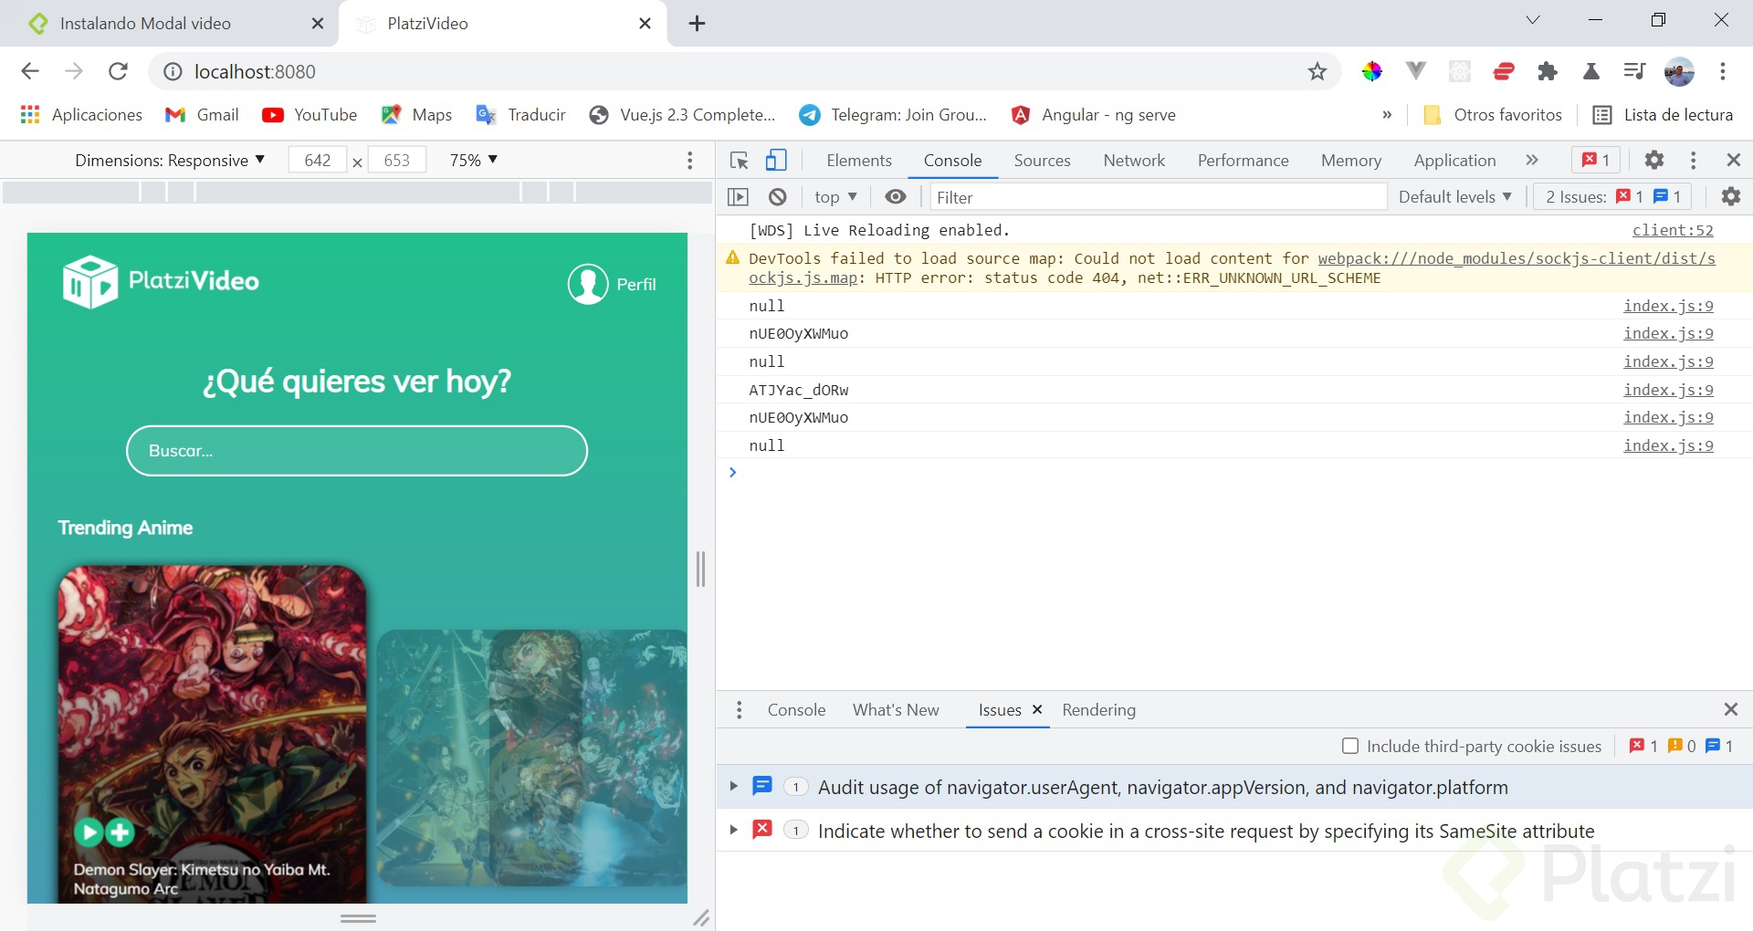Show hidden bookmarks chevron

point(1387,115)
